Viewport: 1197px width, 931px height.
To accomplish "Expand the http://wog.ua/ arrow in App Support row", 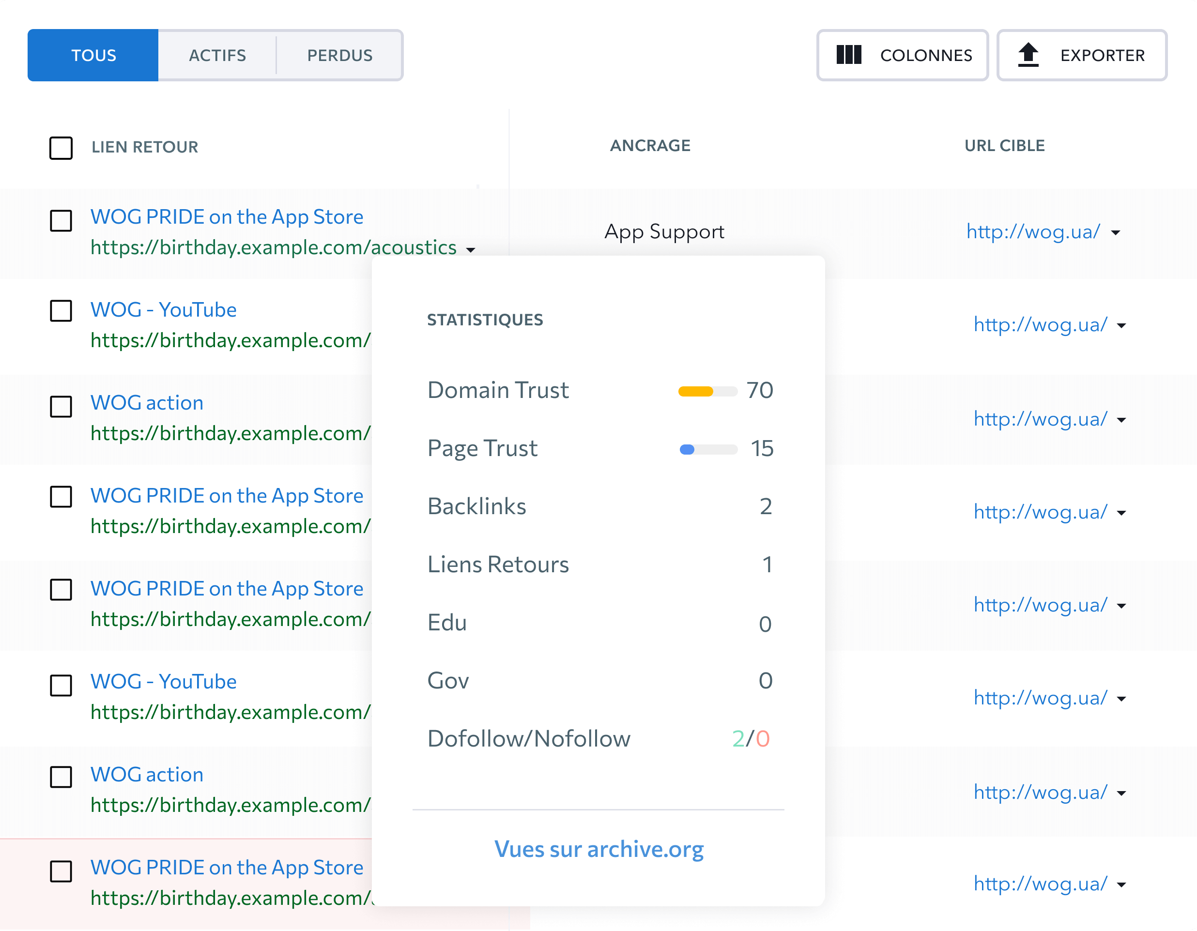I will click(1115, 233).
